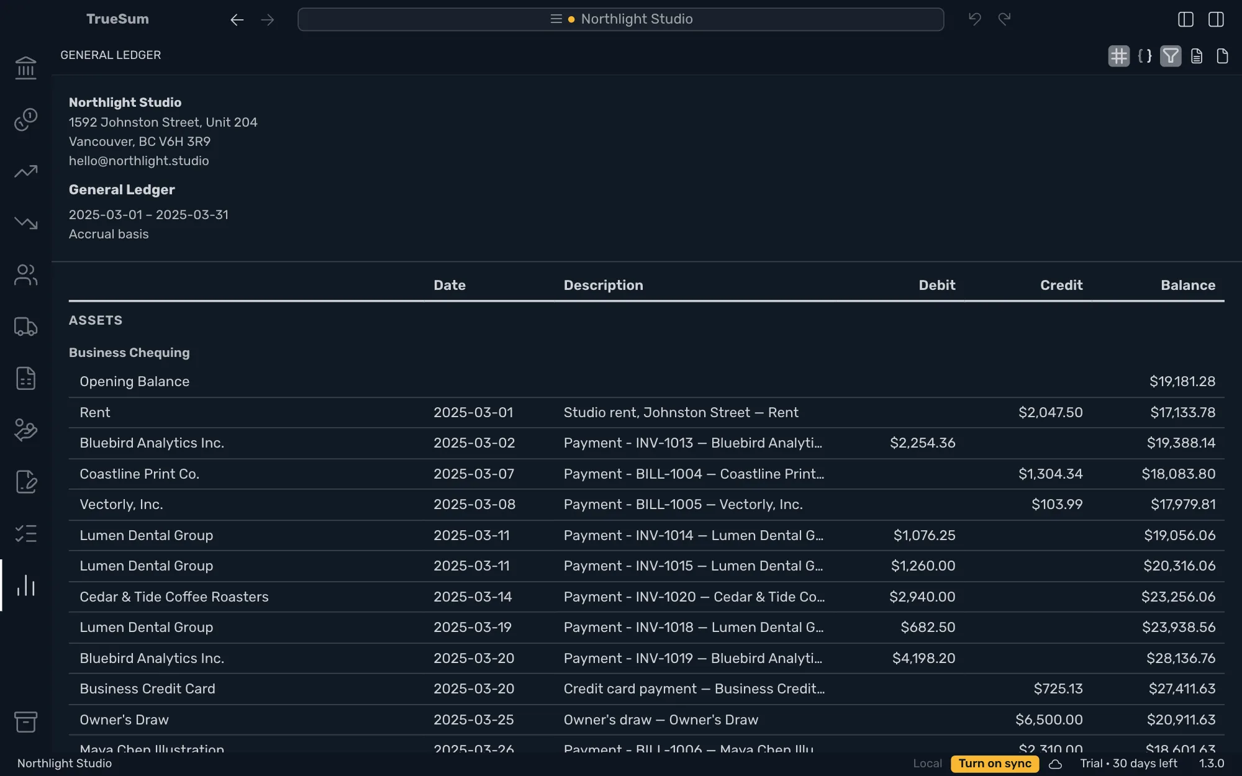
Task: Open the hand with coins payments icon
Action: coord(25,430)
